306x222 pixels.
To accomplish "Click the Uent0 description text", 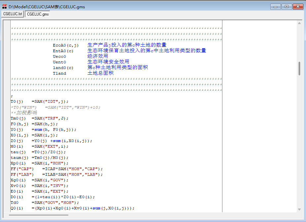I will pyautogui.click(x=108, y=62).
